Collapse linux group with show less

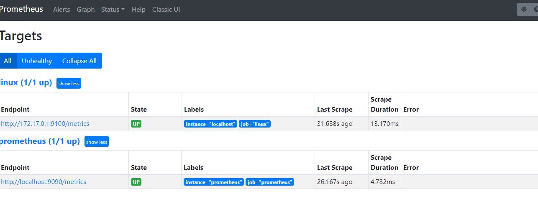coord(69,84)
